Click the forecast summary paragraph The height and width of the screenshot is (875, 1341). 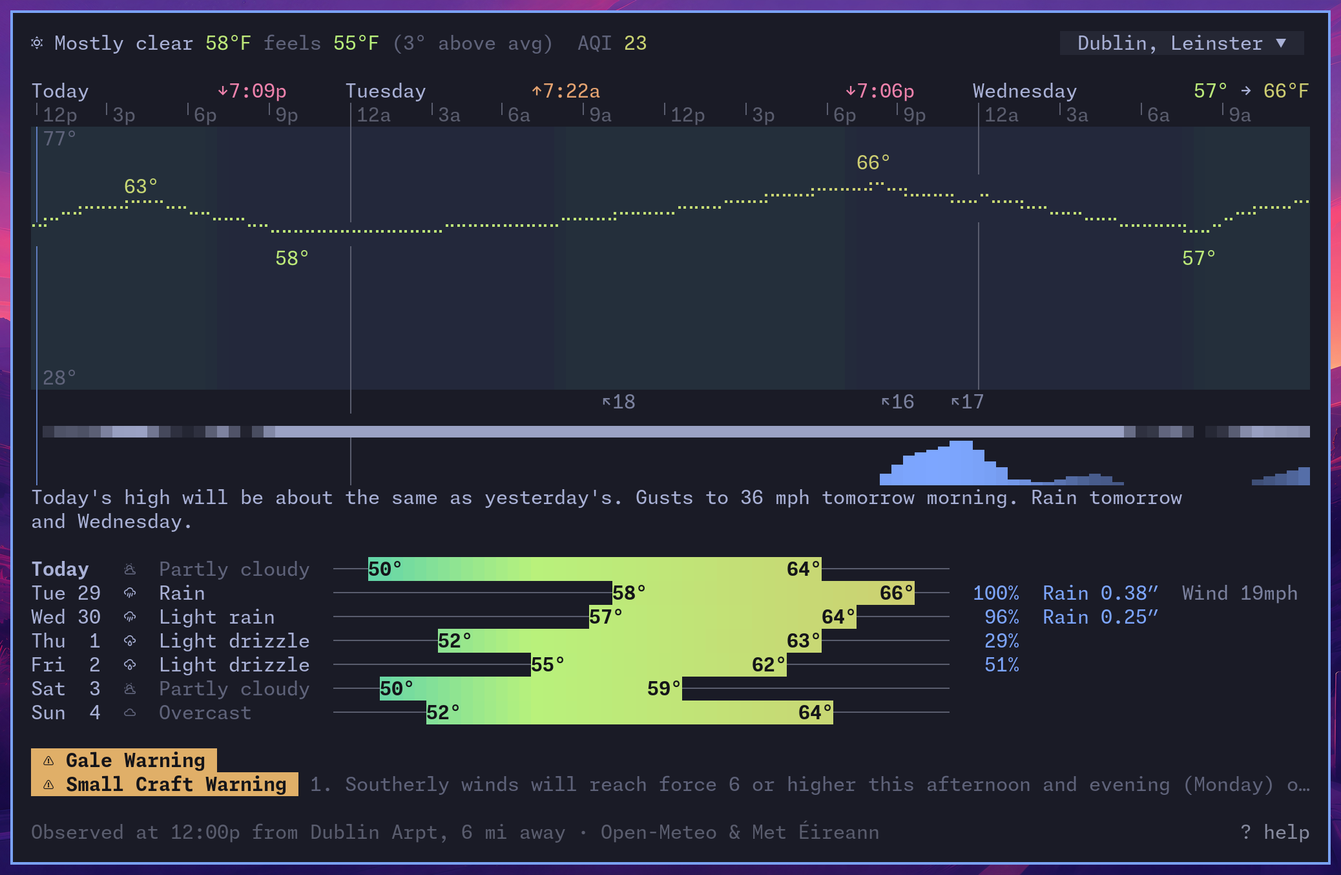607,509
